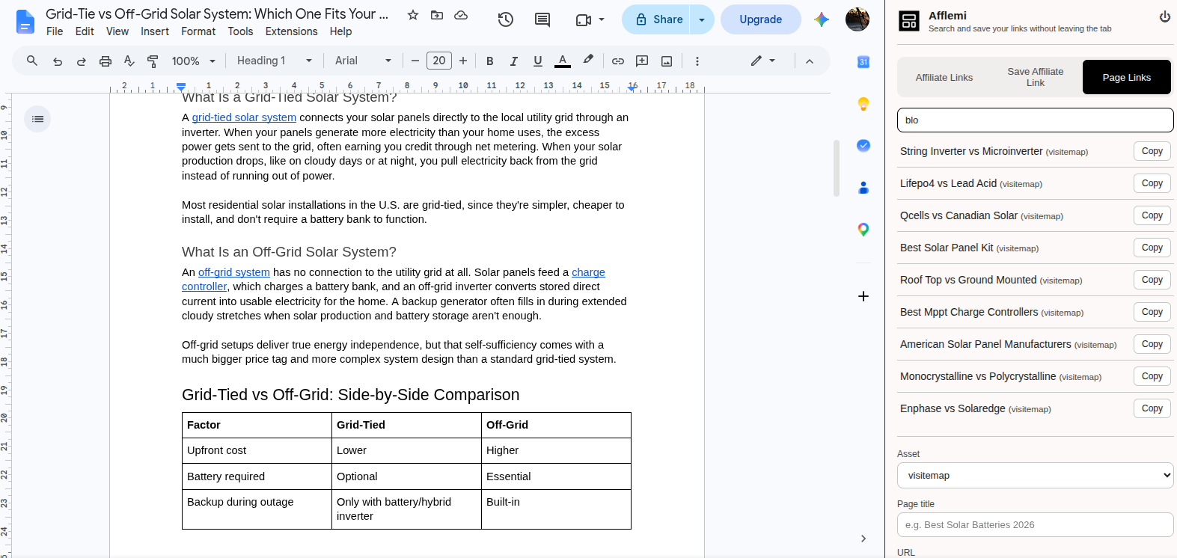Hide the side panel chevron

click(x=863, y=539)
